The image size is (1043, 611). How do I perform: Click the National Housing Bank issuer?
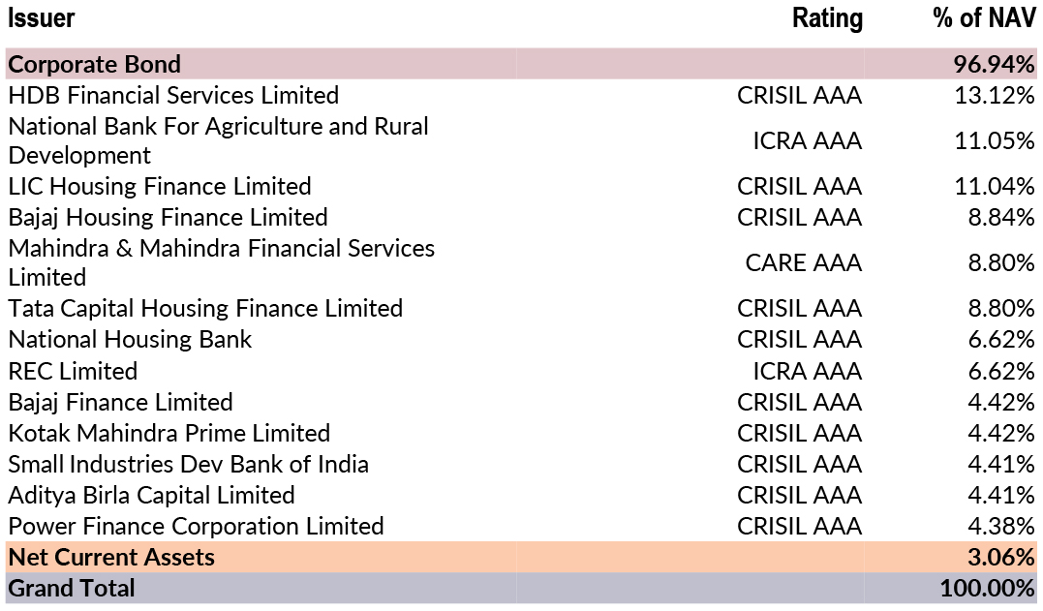(130, 340)
